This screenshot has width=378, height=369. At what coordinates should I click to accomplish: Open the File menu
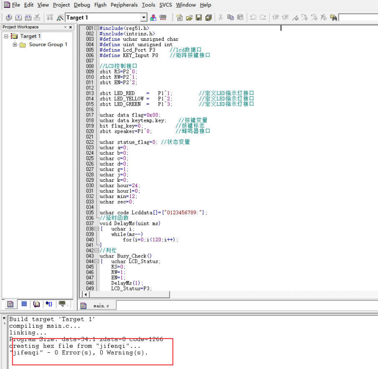tap(16, 5)
